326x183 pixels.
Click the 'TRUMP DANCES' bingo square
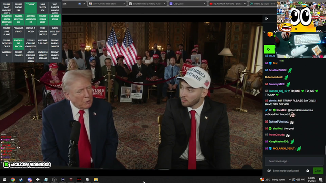pyautogui.click(x=19, y=56)
